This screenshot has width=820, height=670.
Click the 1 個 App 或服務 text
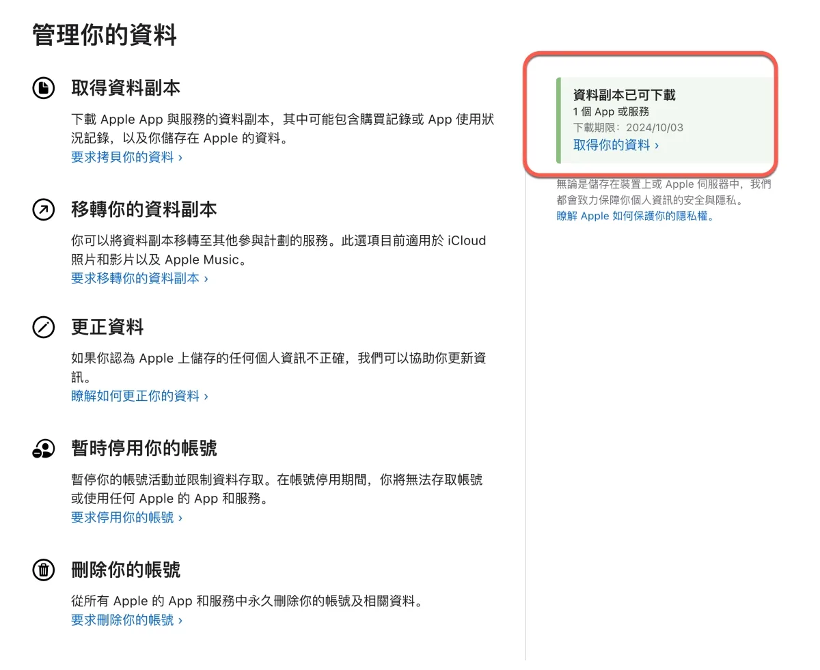(611, 111)
